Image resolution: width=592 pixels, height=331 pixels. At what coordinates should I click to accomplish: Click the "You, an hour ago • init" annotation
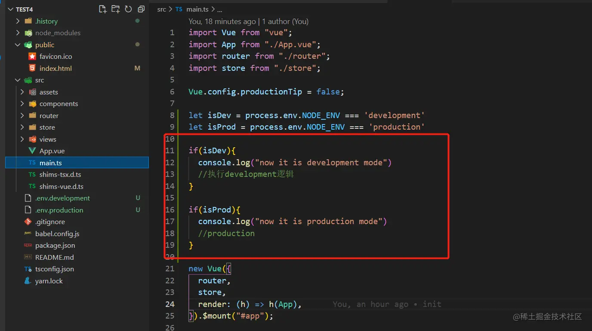pyautogui.click(x=387, y=304)
